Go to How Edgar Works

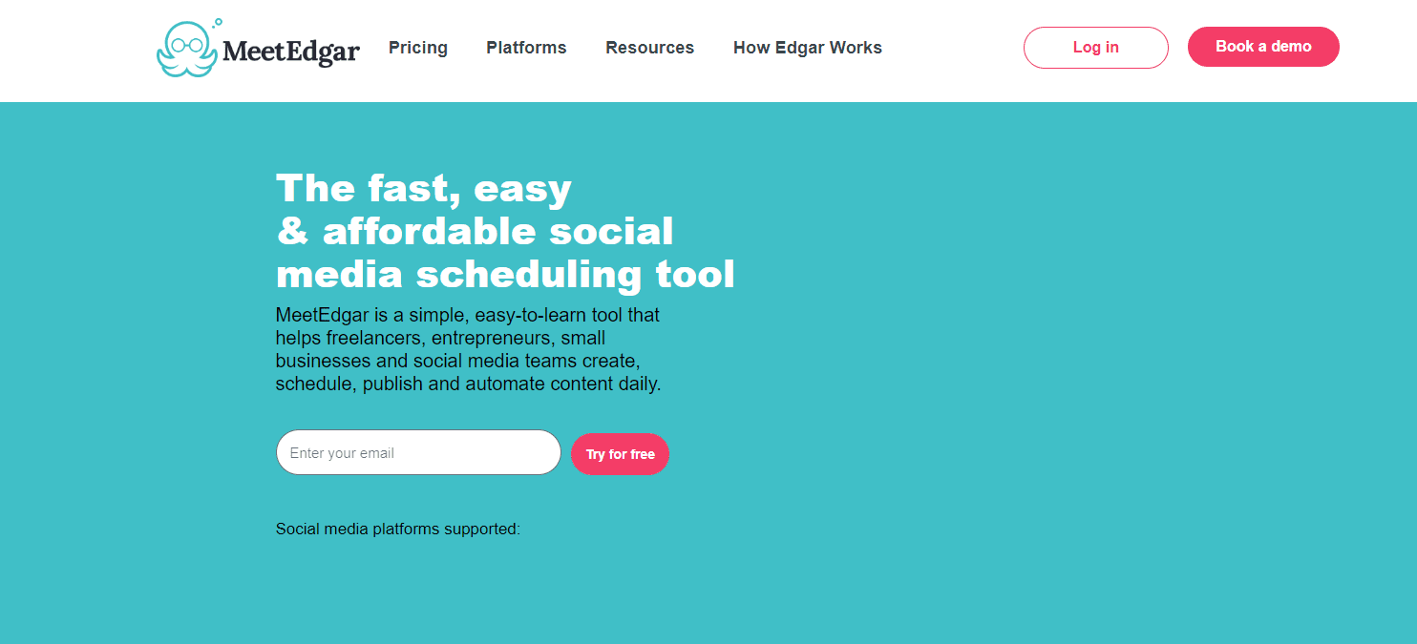(807, 48)
